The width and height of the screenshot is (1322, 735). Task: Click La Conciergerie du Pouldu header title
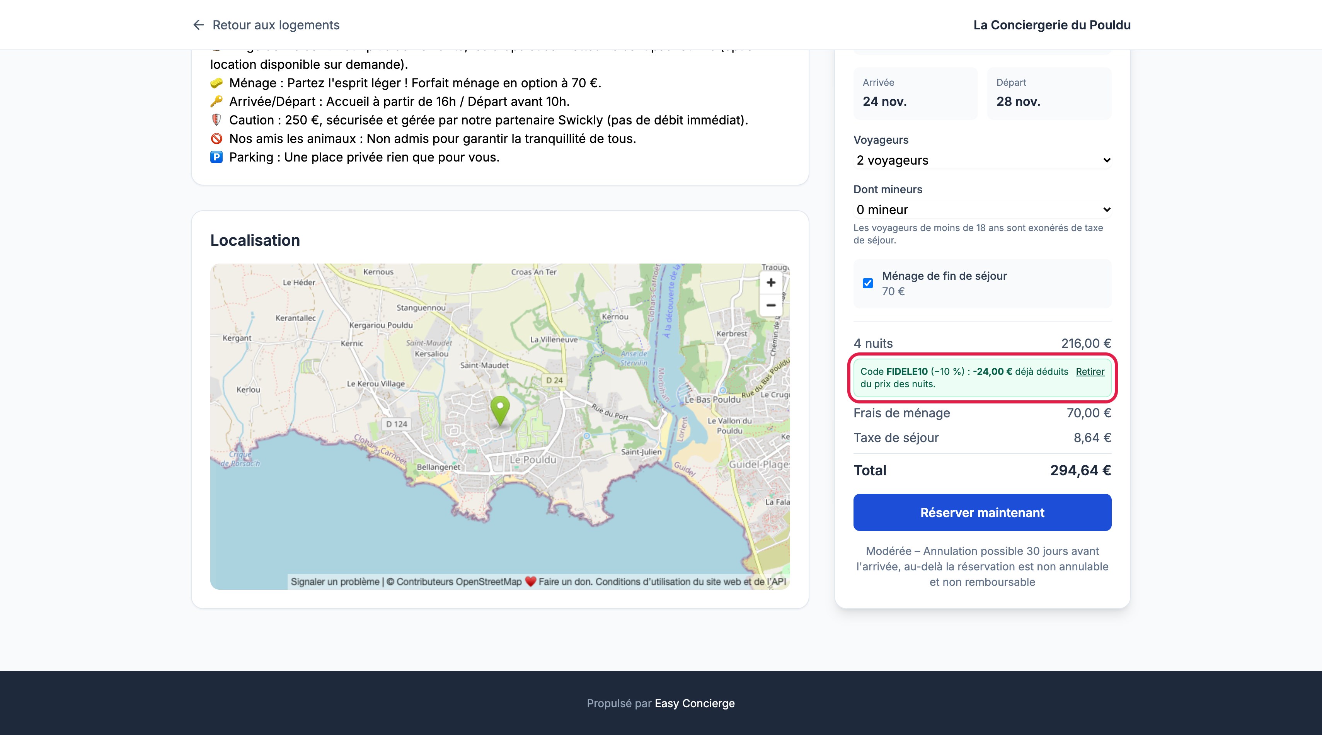(x=1051, y=25)
